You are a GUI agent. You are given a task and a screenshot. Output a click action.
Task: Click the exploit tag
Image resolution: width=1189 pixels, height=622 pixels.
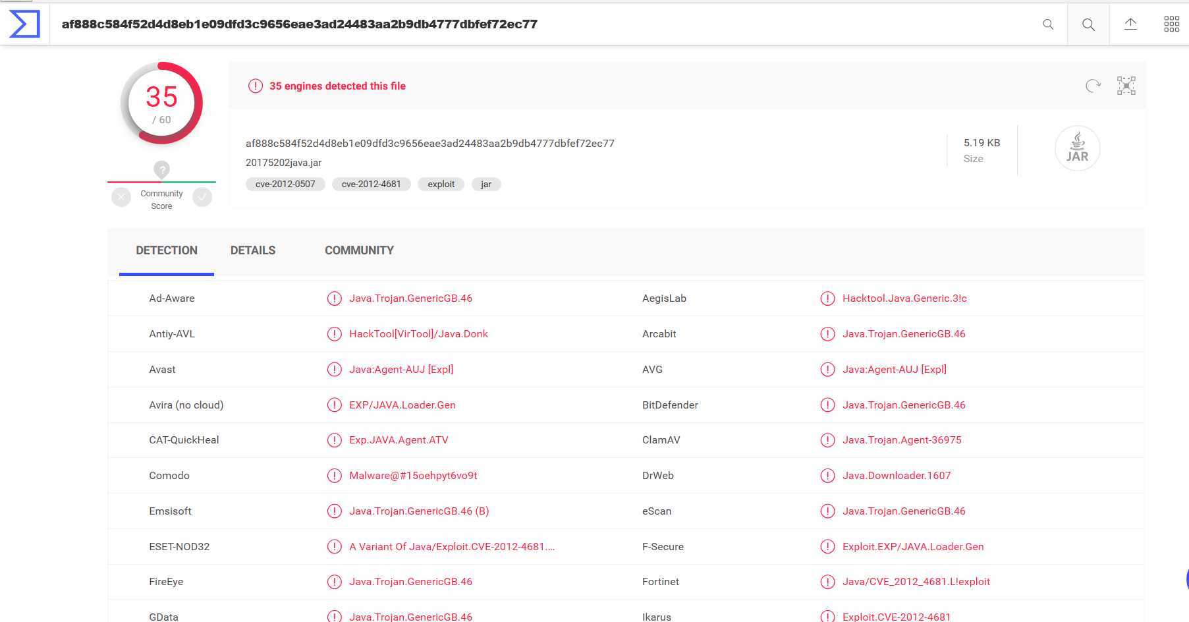(441, 184)
